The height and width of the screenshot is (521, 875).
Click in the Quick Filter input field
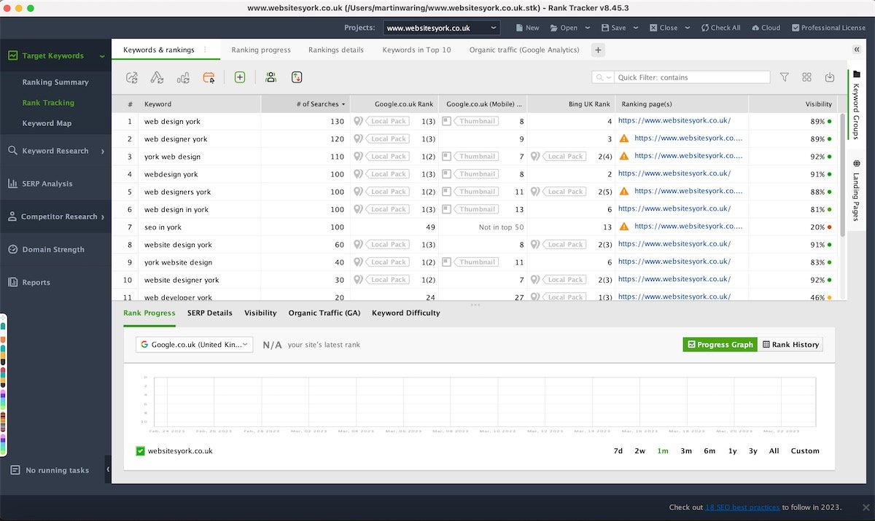pos(692,77)
